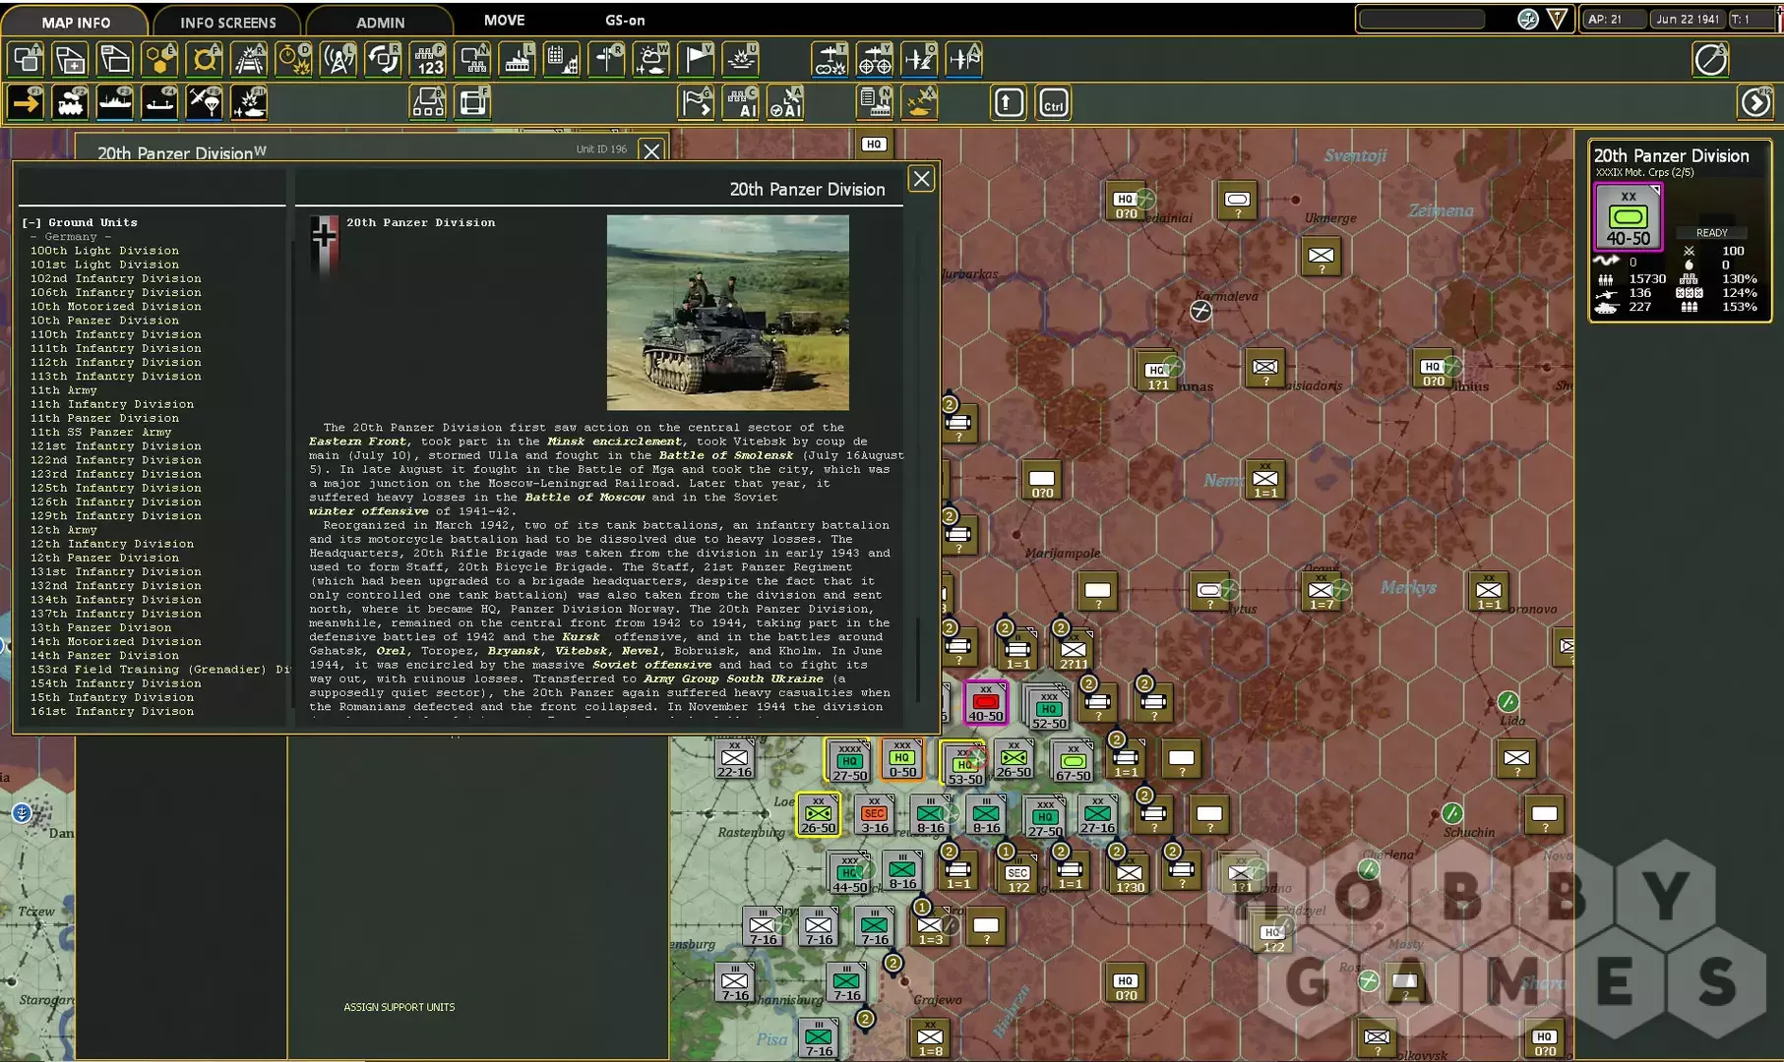
Task: Follow the Battle of Smolensk link
Action: point(726,455)
